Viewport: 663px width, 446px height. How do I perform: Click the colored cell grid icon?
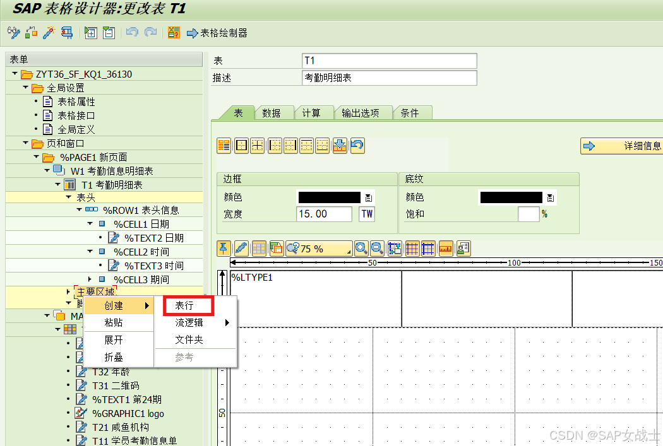[x=259, y=249]
